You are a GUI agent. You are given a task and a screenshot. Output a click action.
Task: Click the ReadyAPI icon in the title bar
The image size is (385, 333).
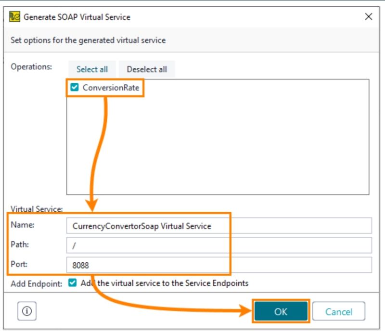tap(15, 16)
